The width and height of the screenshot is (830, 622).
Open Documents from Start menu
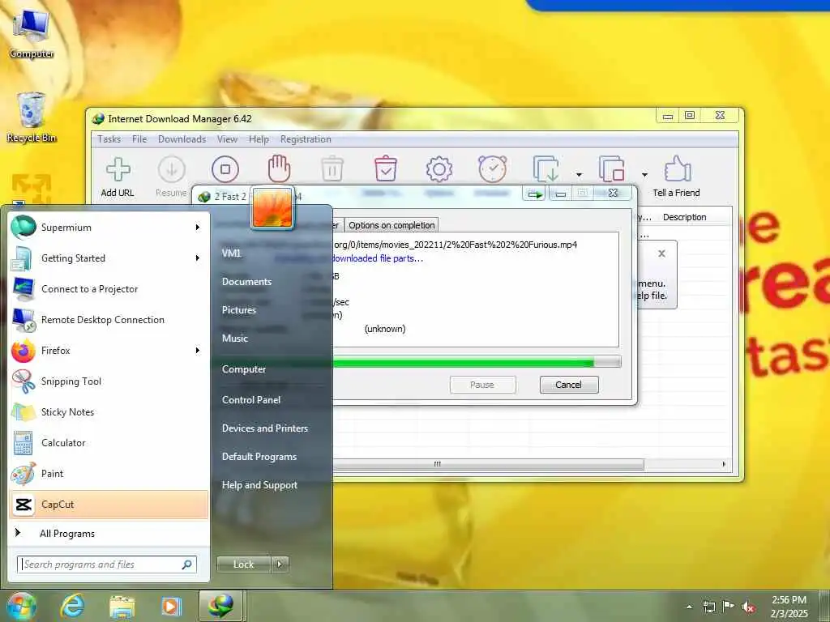click(246, 281)
